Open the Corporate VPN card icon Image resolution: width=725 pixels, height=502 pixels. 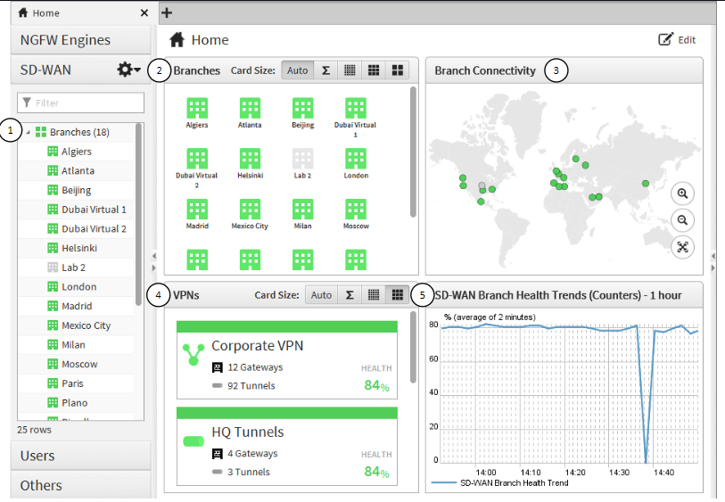coord(194,356)
